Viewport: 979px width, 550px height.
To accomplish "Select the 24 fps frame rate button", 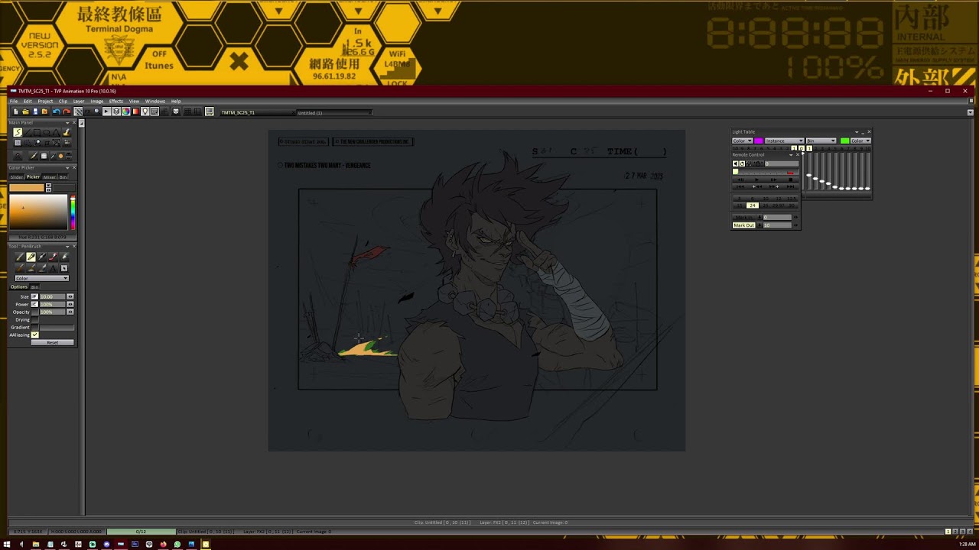I will pyautogui.click(x=753, y=205).
